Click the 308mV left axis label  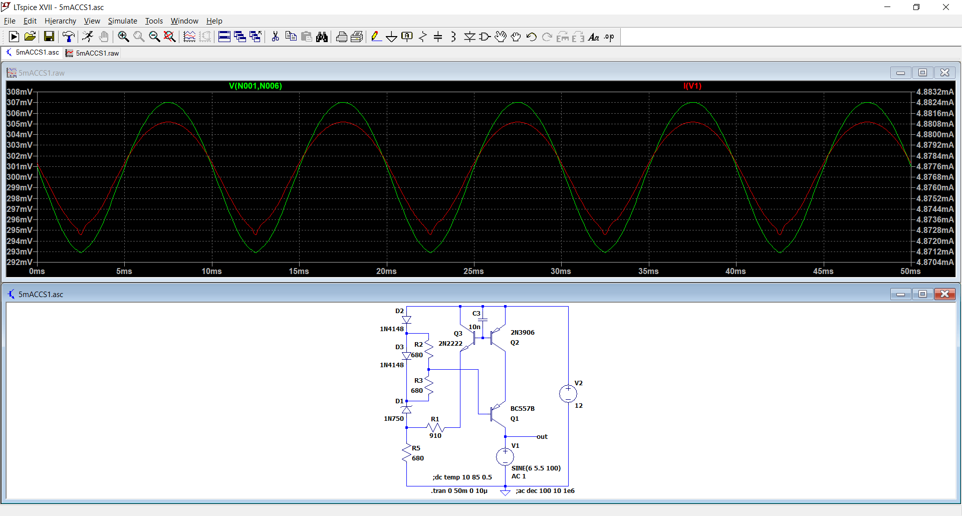(x=20, y=92)
